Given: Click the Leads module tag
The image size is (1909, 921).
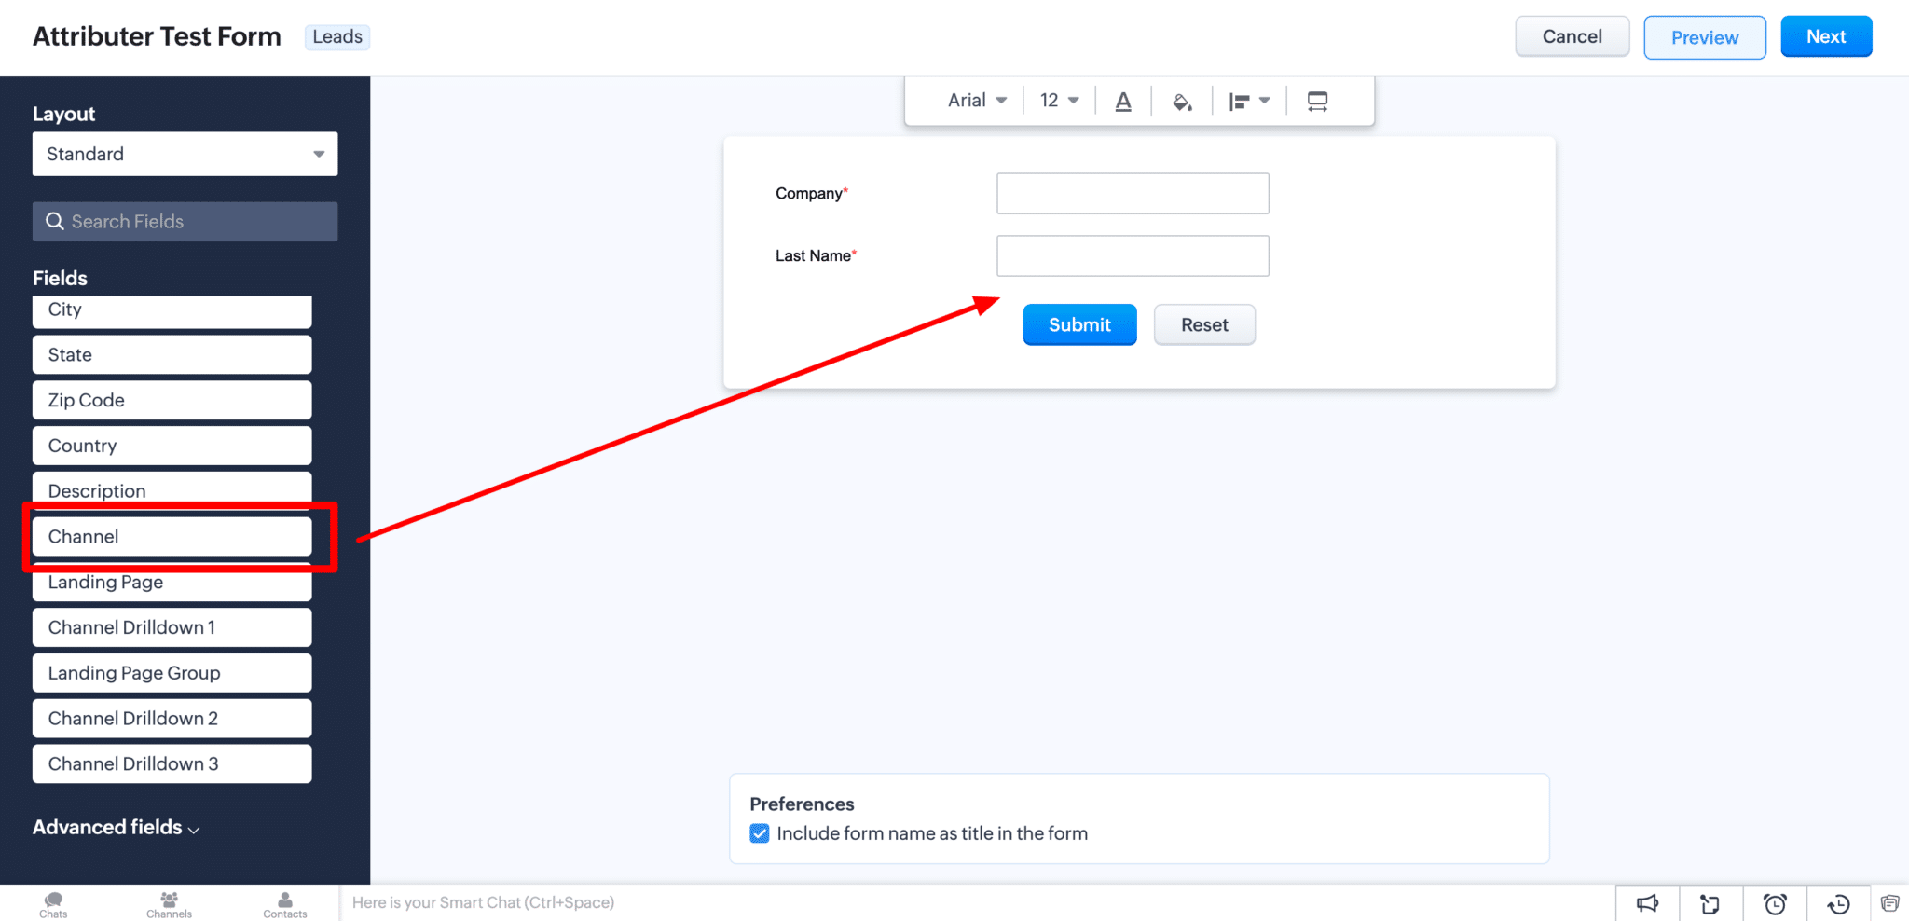Looking at the screenshot, I should click(x=337, y=36).
